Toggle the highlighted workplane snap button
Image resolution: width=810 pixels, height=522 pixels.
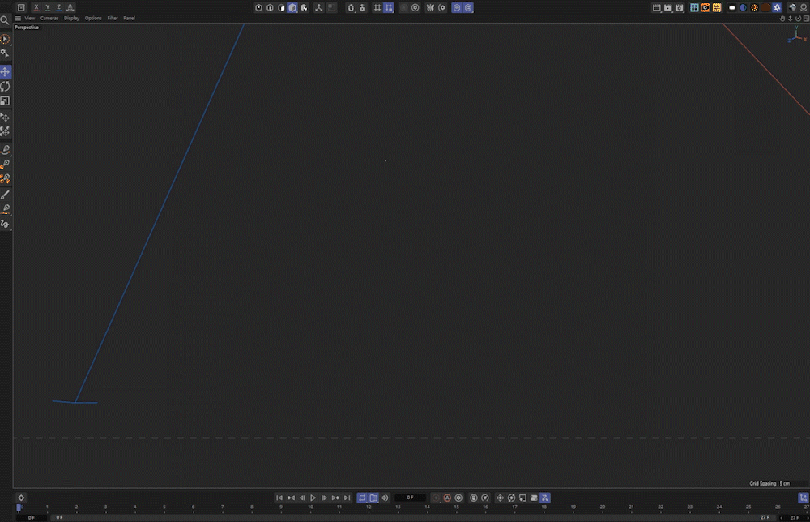click(389, 8)
